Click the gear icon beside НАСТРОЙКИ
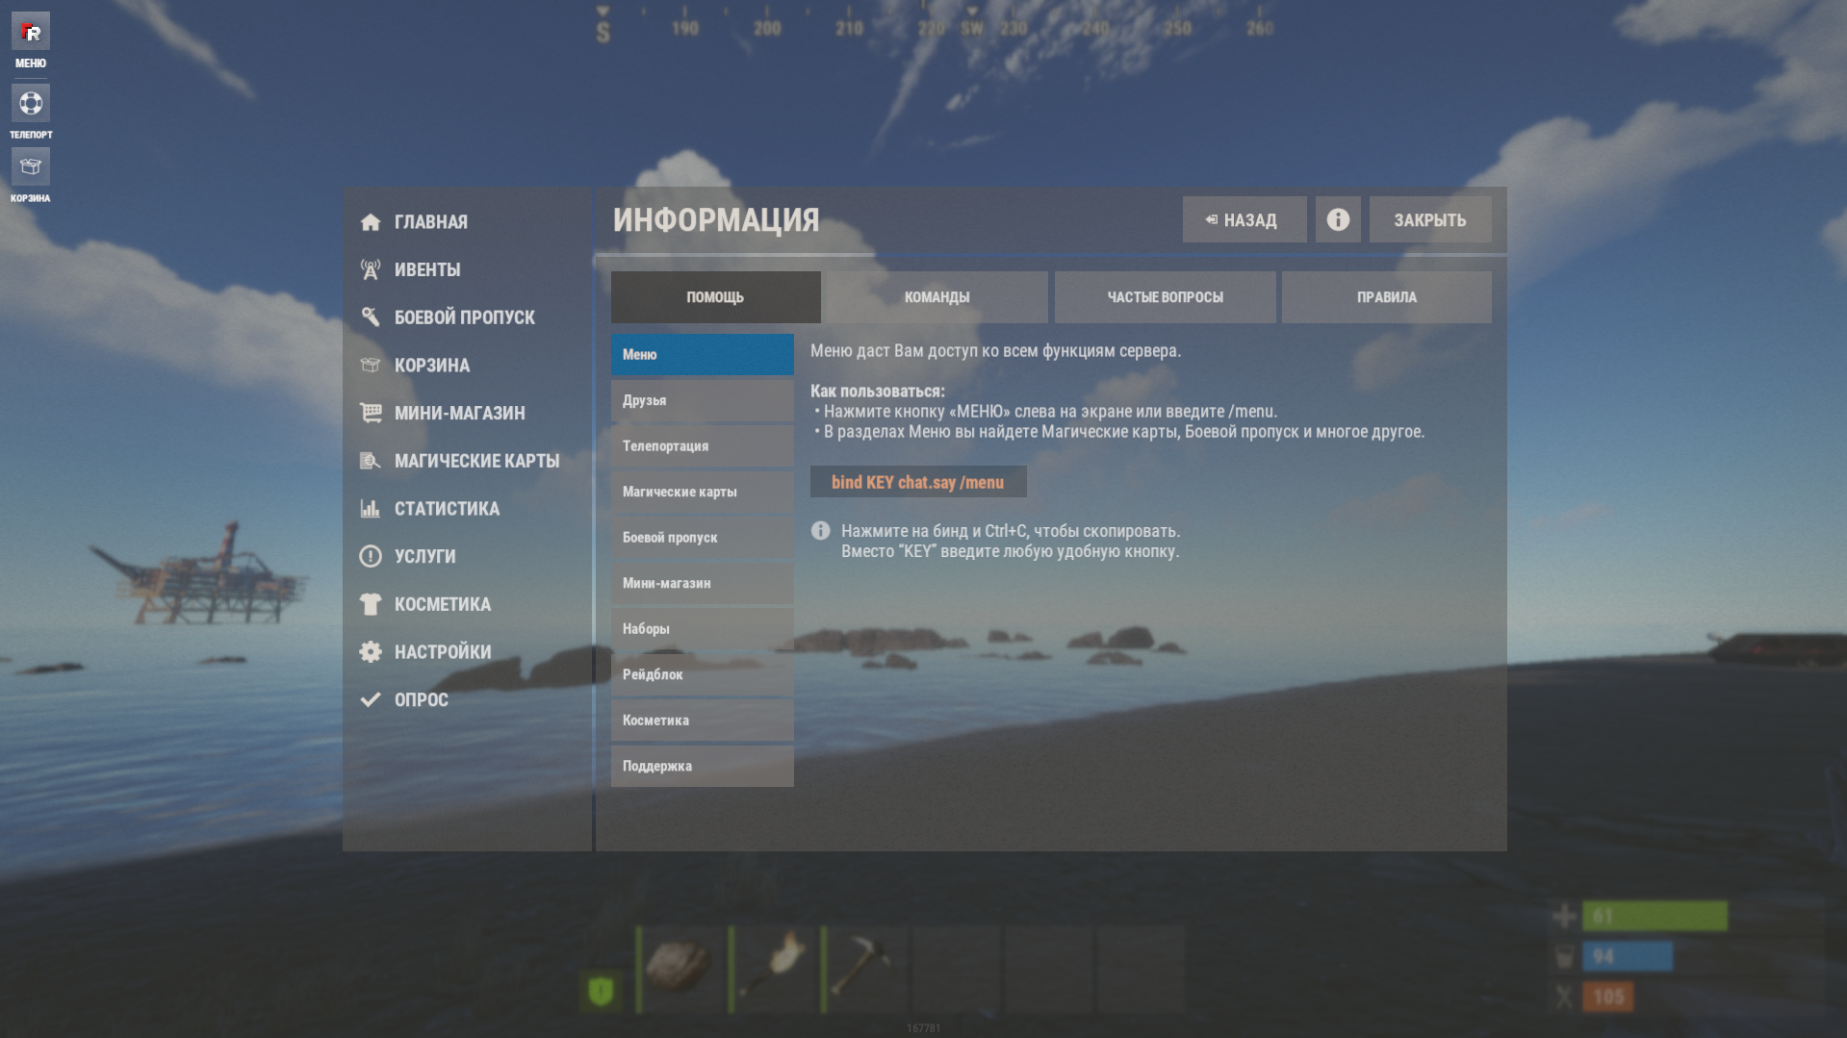Screen dimensions: 1847x1038 [x=371, y=652]
